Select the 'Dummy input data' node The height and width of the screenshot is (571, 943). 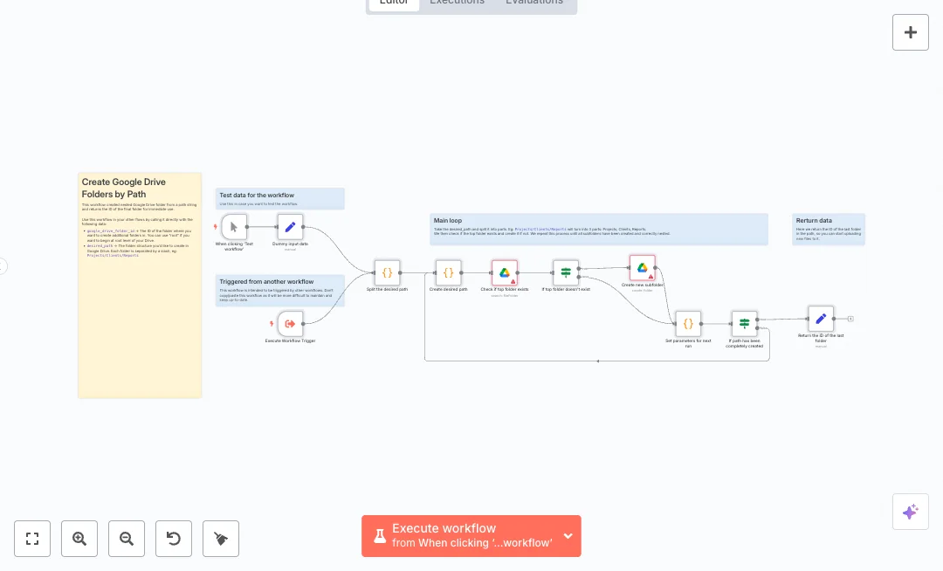click(x=290, y=227)
